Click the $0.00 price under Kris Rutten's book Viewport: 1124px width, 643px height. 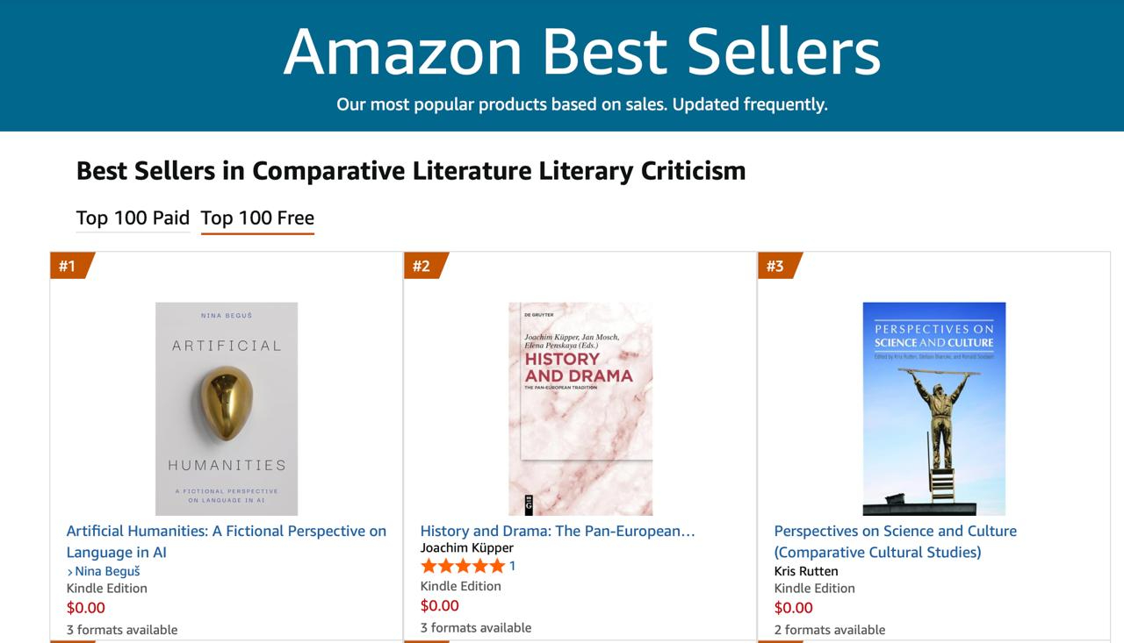point(794,608)
